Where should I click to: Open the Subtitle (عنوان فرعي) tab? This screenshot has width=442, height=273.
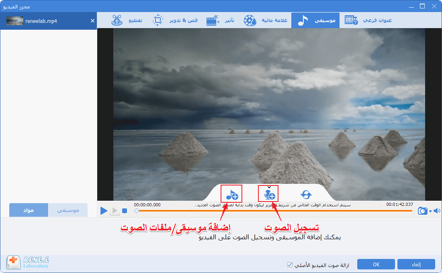pos(368,20)
